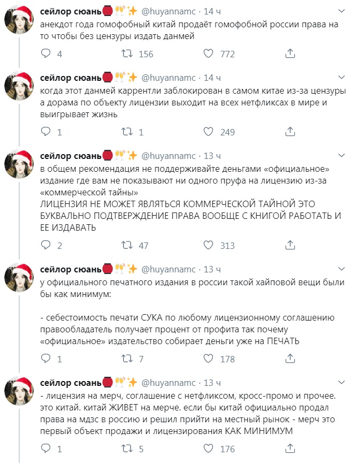This screenshot has height=464, width=352.
Task: Like the tweet with 772 likes
Action: click(208, 54)
